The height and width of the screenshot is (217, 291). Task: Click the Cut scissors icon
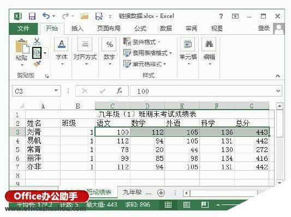click(37, 41)
